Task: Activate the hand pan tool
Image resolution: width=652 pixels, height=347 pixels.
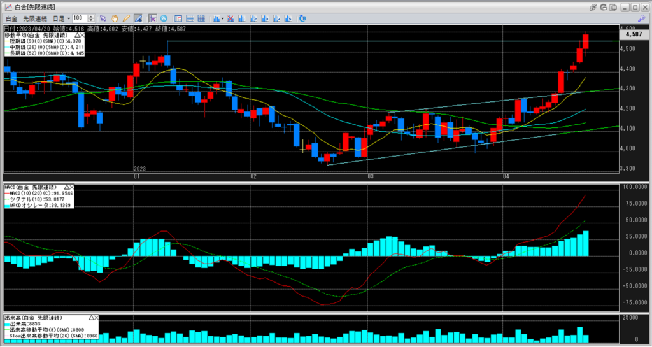Action: [x=114, y=18]
